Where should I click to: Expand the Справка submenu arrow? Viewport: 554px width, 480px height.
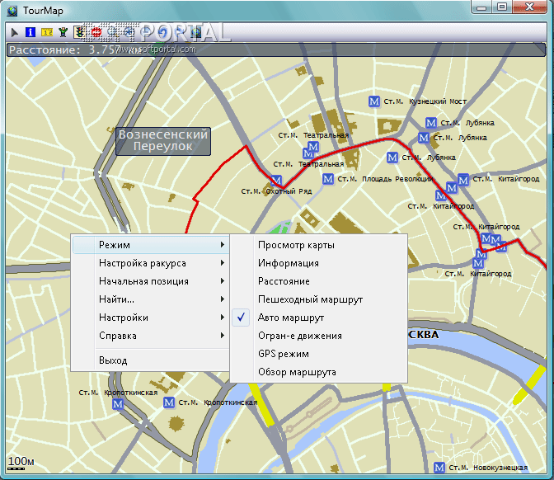(223, 335)
